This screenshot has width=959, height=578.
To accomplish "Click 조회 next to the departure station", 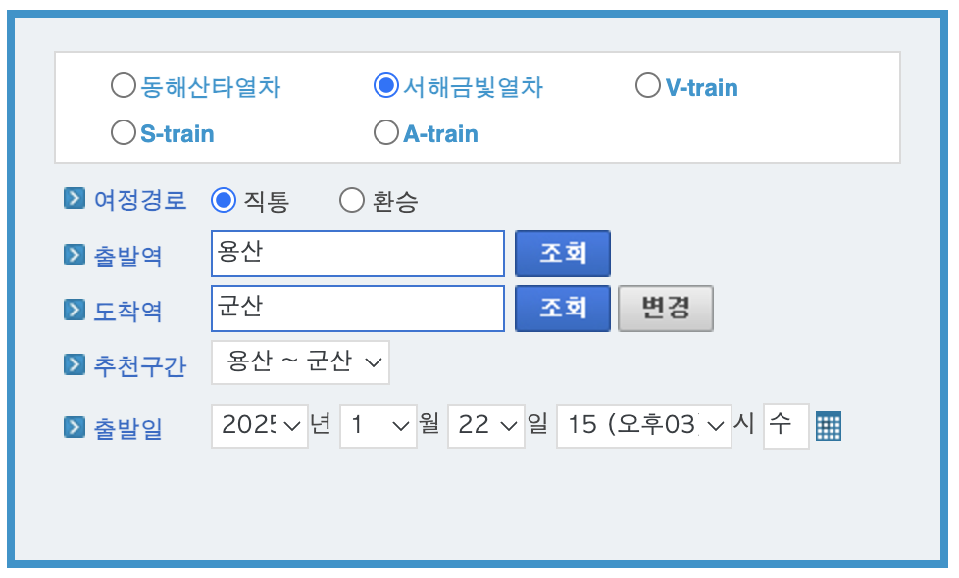I will click(x=562, y=253).
